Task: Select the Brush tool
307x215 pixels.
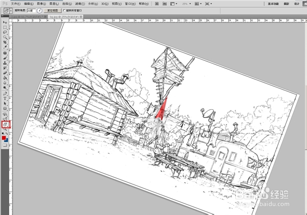Action: click(x=5, y=58)
